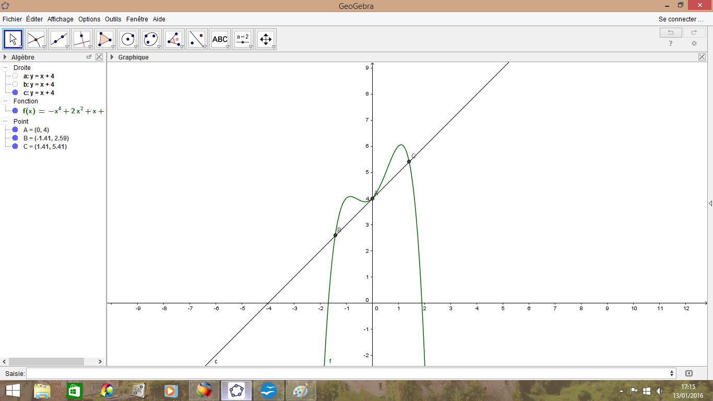The image size is (713, 401).
Task: Select the Angle tool
Action: (174, 39)
